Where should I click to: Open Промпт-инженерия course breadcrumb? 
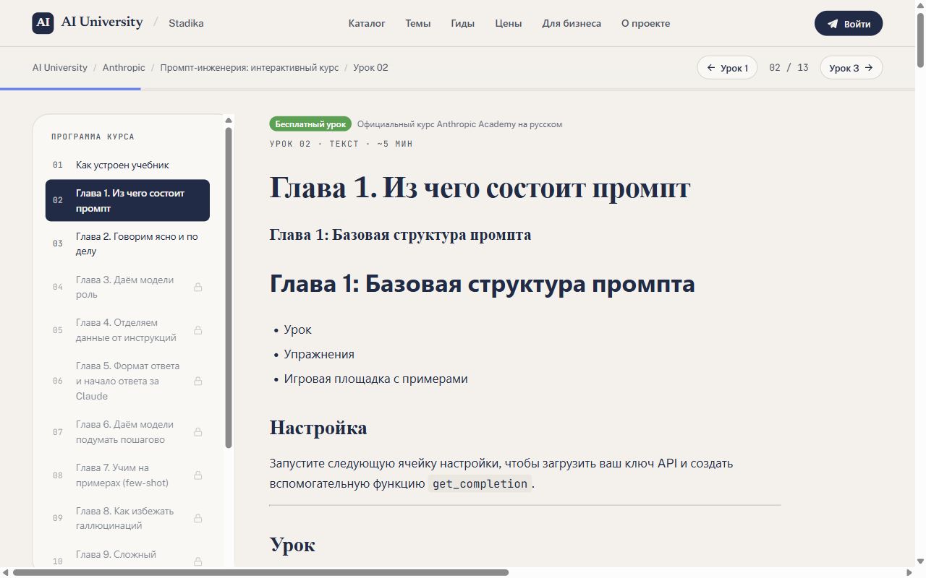tap(250, 68)
